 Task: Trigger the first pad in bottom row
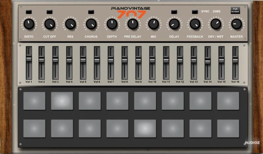(x=34, y=128)
